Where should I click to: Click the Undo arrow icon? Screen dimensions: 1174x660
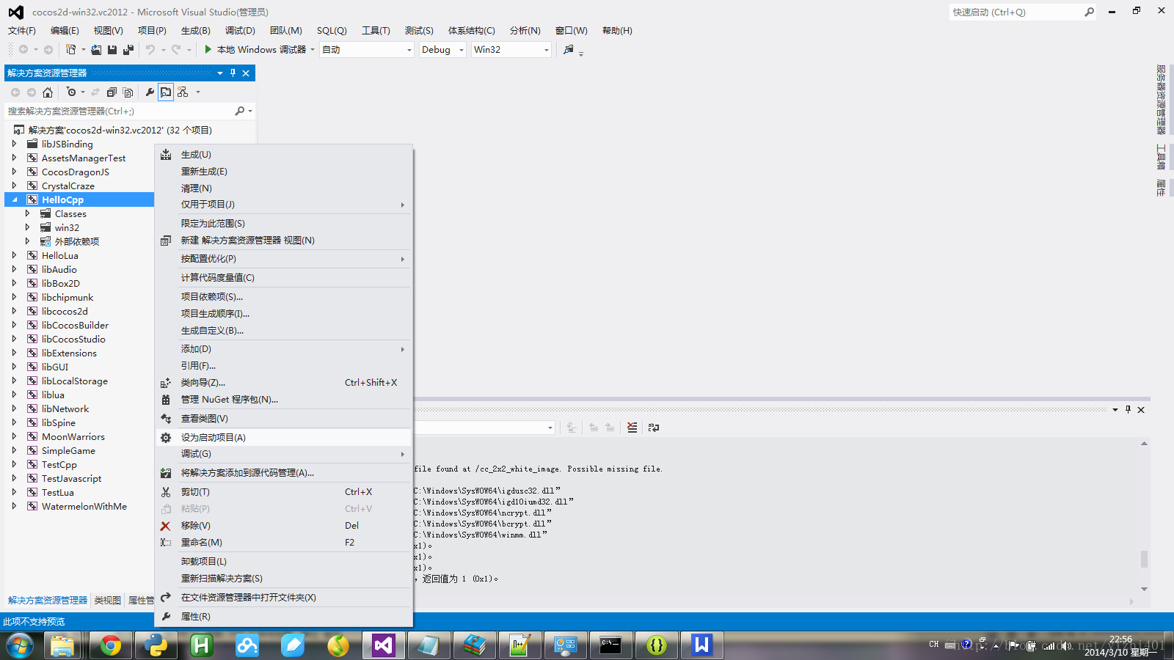(x=150, y=49)
